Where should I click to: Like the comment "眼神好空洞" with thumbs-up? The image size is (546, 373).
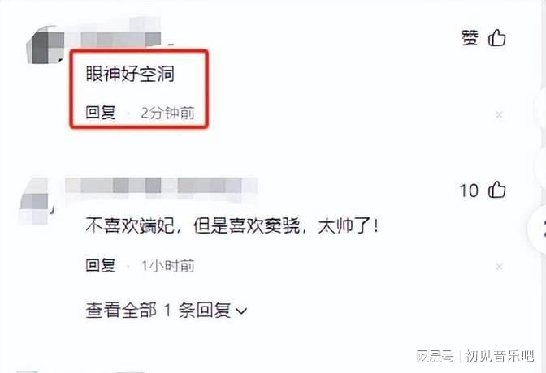coord(497,38)
